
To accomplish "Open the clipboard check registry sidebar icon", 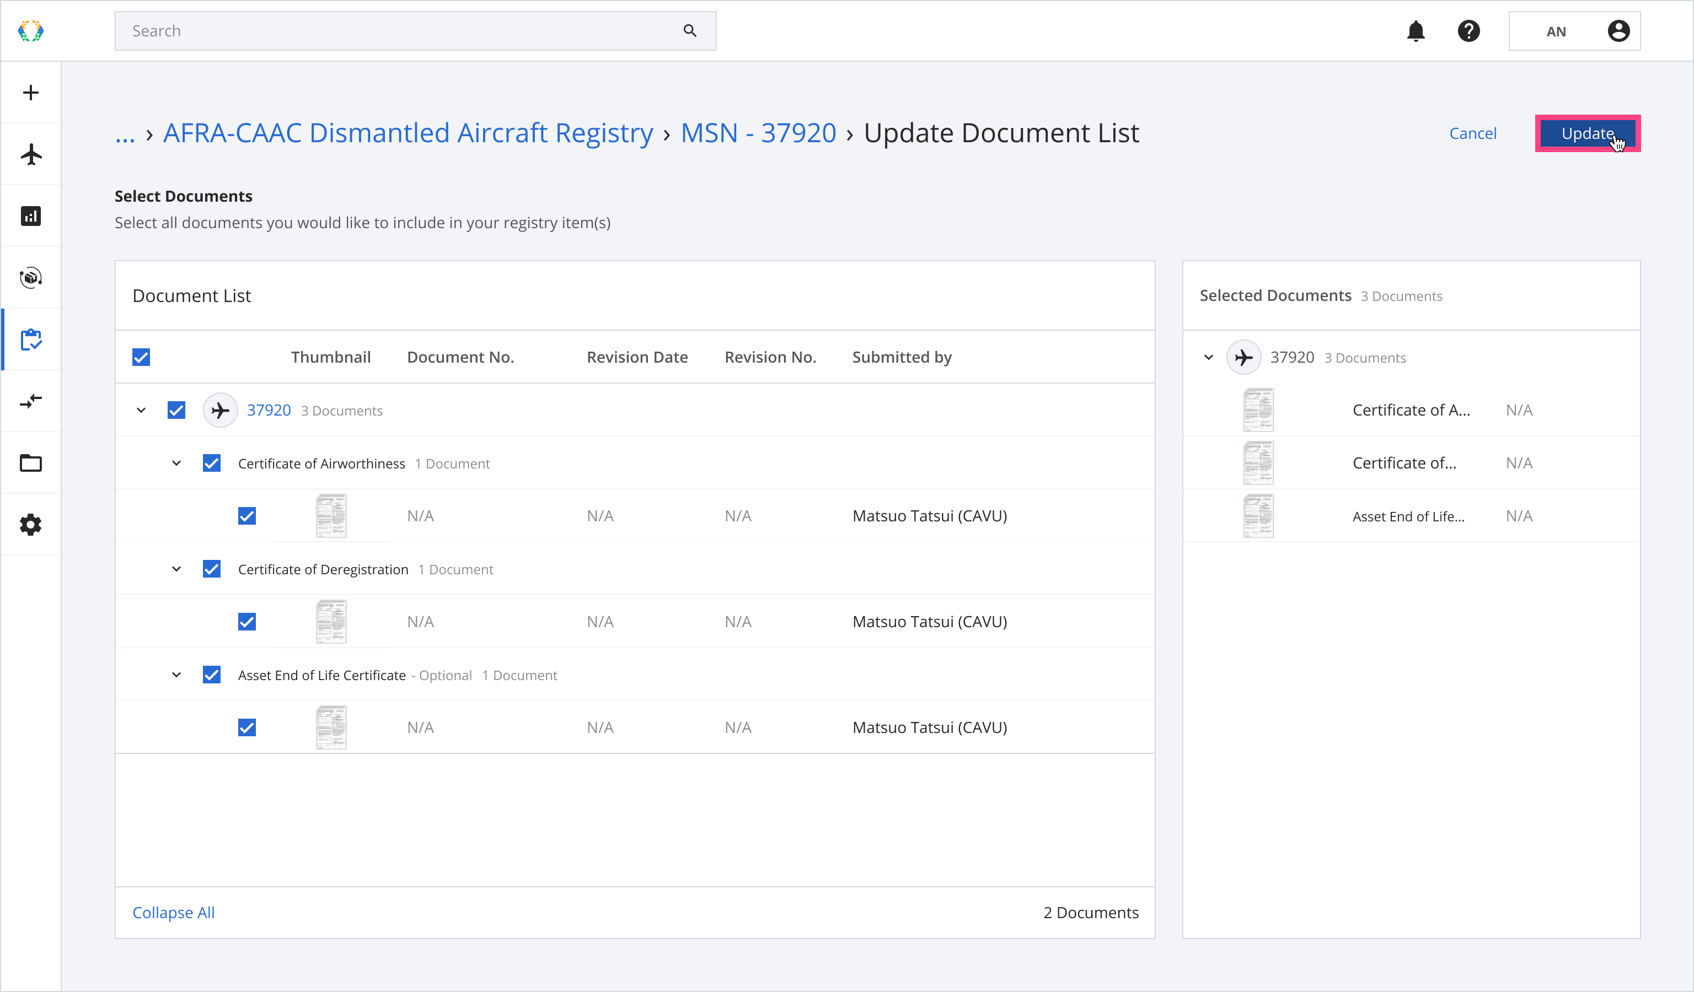I will (x=31, y=340).
